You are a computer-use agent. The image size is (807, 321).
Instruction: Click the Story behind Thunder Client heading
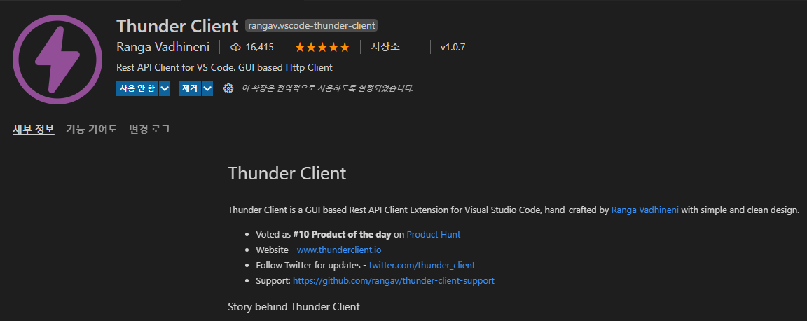point(294,307)
